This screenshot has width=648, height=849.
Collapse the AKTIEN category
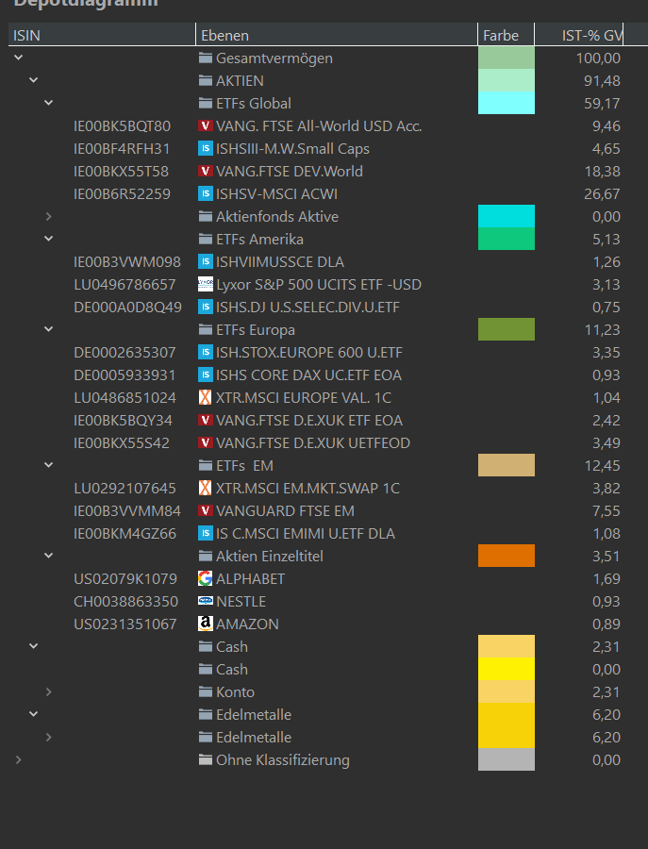[34, 80]
